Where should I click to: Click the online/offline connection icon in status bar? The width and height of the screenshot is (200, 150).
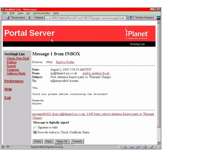click(8, 147)
